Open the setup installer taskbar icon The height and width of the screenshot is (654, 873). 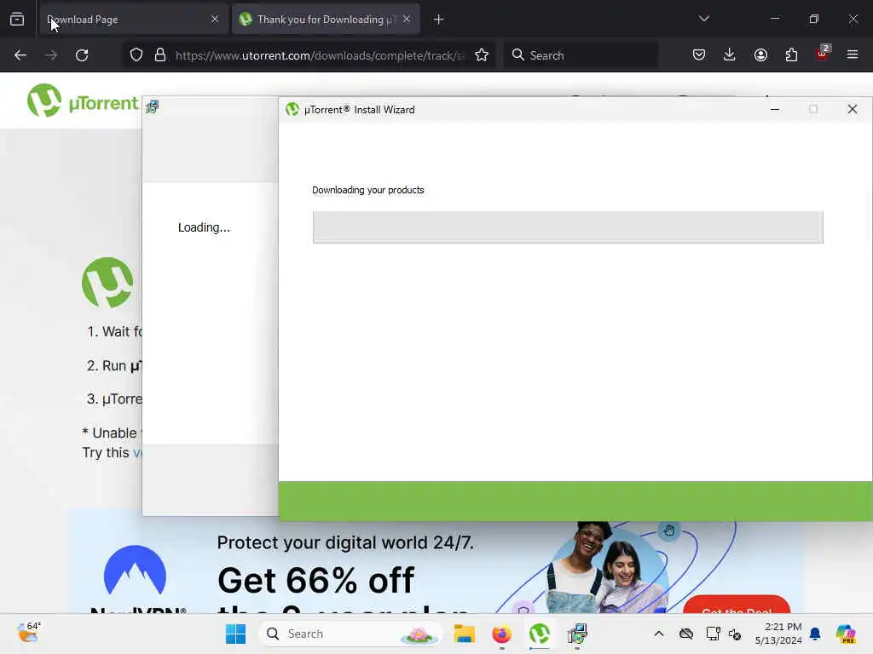pos(577,634)
